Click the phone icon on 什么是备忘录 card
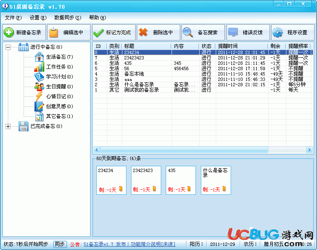This screenshot has height=250, width=317. (x=224, y=189)
